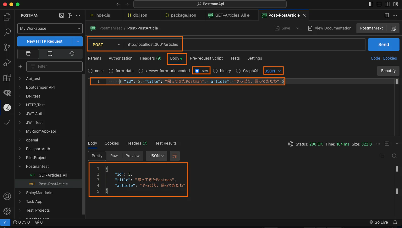This screenshot has width=402, height=228.
Task: Click the plus icon beside Filter
Action: tap(21, 66)
